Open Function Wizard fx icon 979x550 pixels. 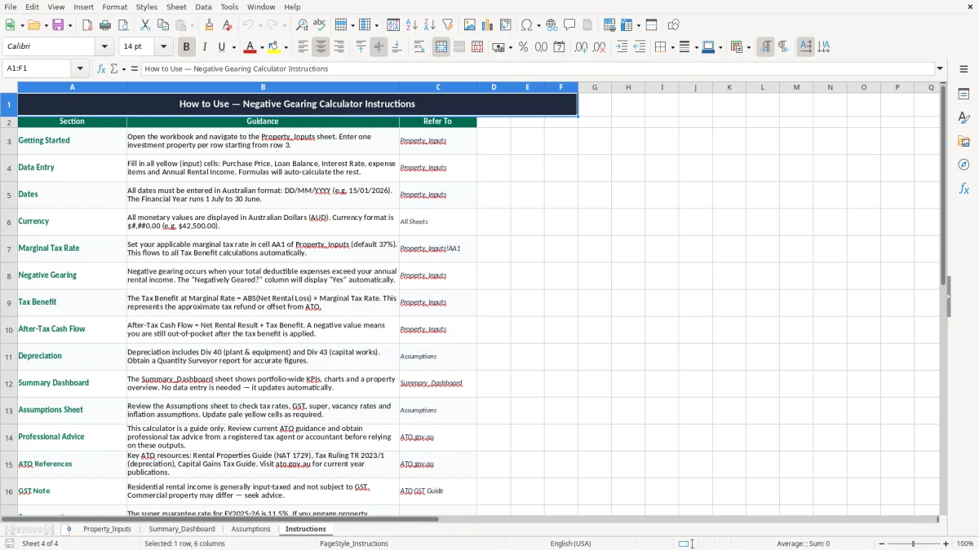(x=101, y=68)
